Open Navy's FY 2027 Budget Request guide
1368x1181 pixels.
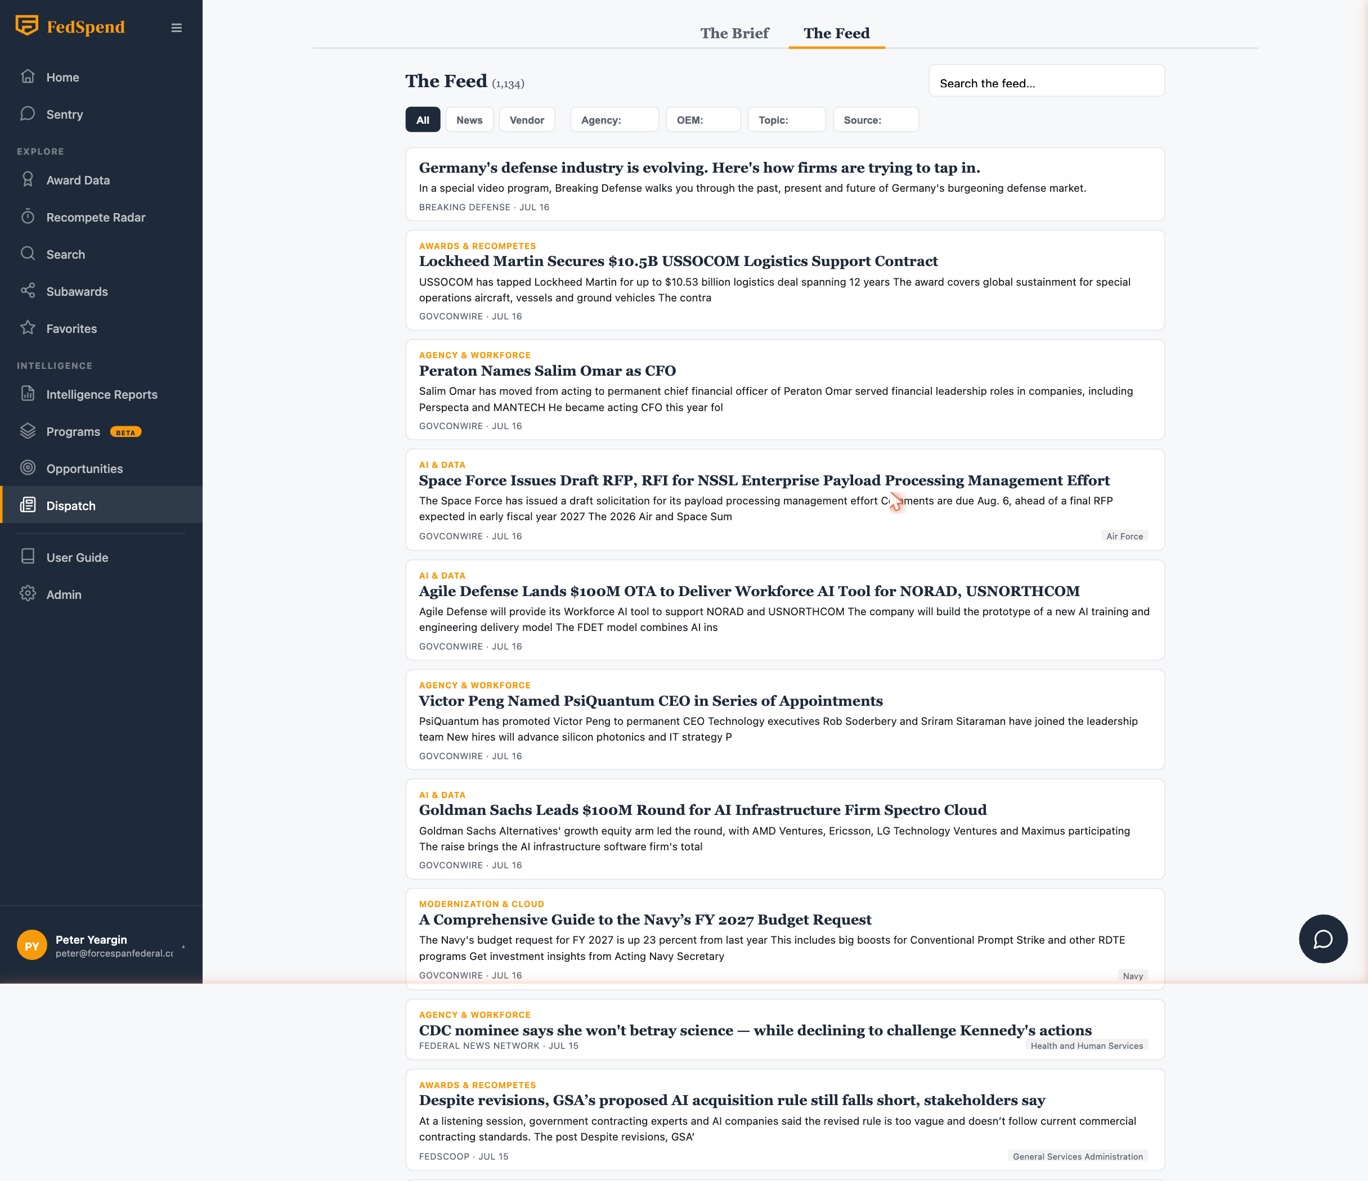(645, 919)
